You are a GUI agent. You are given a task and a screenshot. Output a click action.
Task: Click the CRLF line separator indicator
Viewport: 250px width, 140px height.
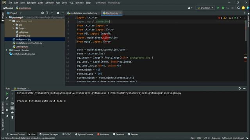(x=199, y=138)
